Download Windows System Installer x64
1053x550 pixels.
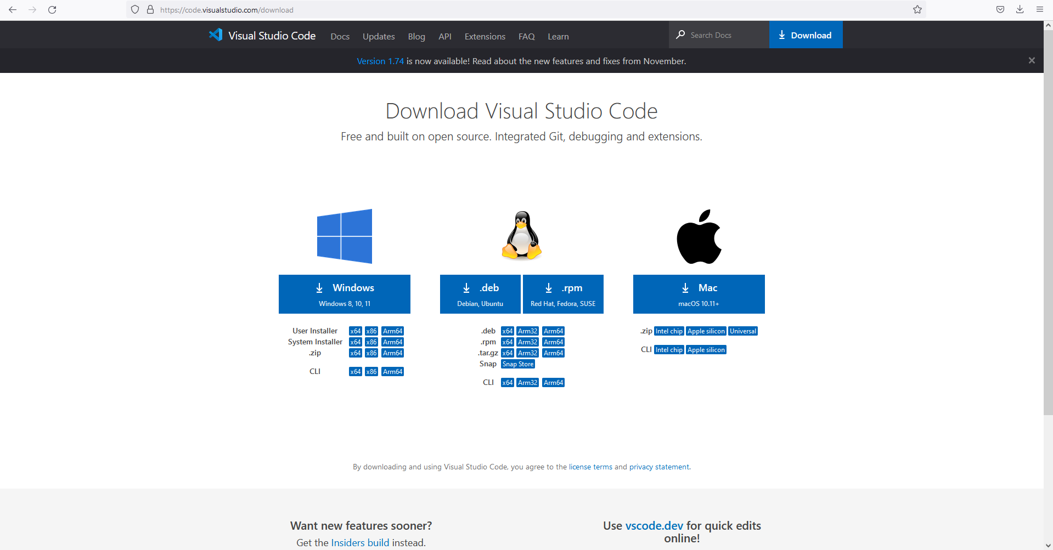356,342
